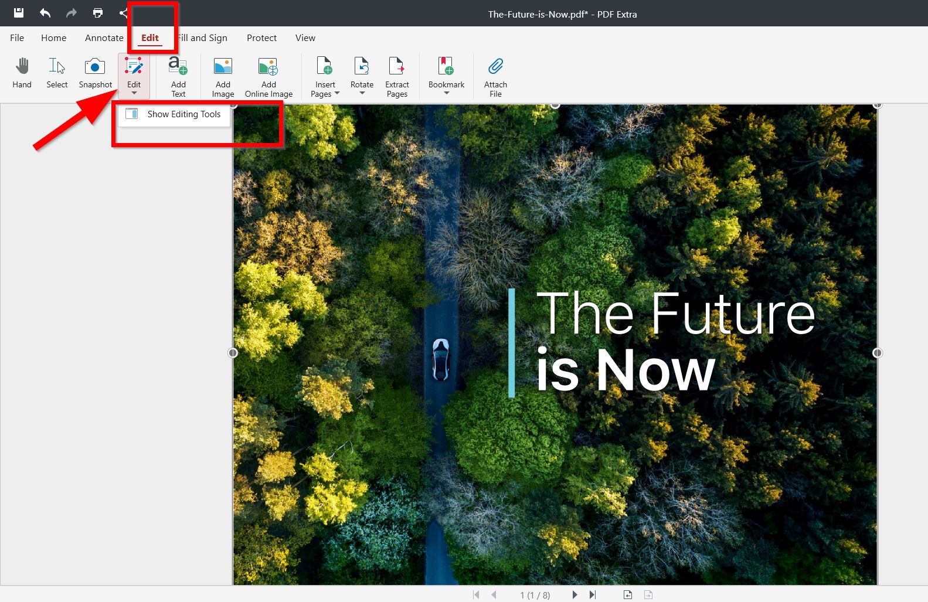The height and width of the screenshot is (602, 928).
Task: Click the Redo arrow icon
Action: pos(72,12)
